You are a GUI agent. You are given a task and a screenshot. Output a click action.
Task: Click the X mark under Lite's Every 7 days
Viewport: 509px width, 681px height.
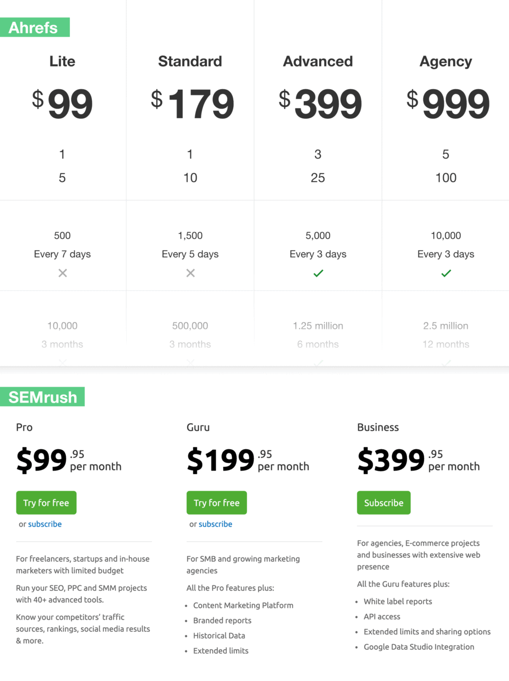(x=62, y=273)
